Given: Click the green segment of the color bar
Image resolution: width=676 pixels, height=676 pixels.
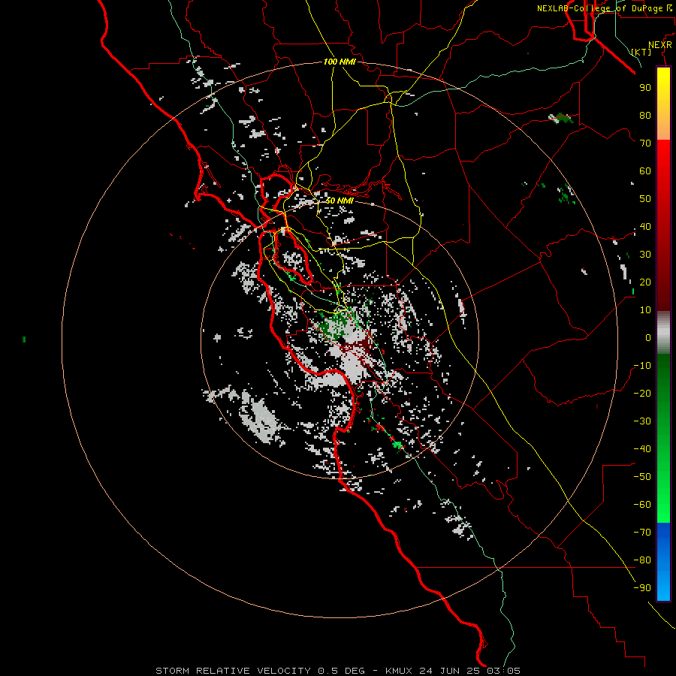Looking at the screenshot, I should point(663,438).
